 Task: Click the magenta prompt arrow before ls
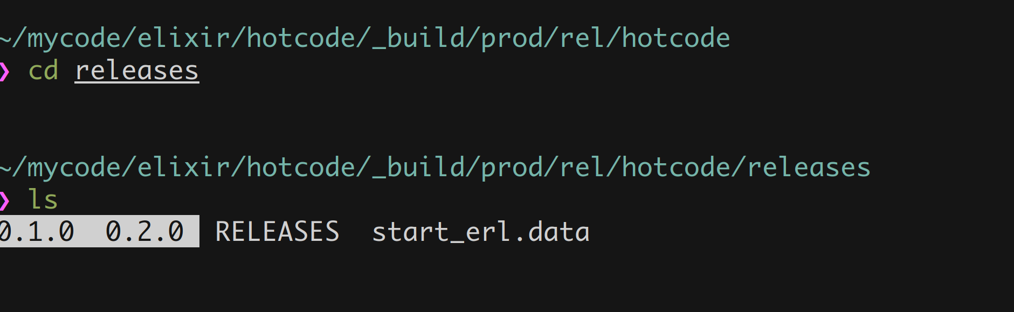pos(4,200)
